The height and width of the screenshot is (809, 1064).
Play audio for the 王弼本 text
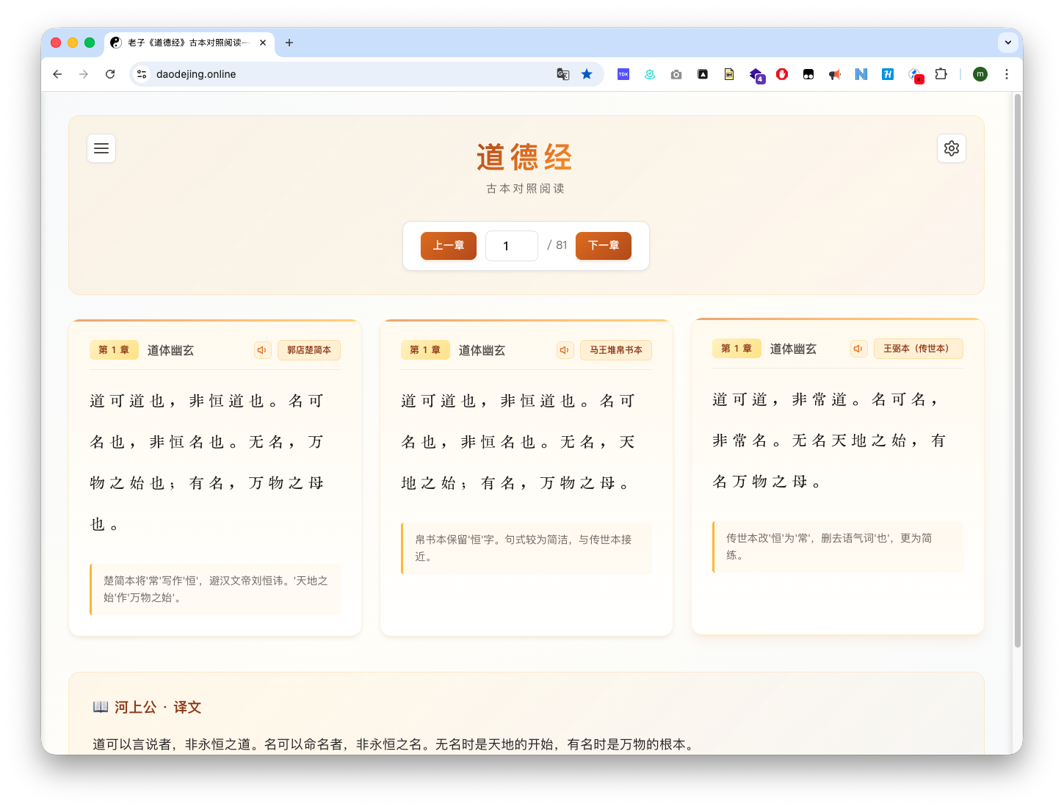(x=858, y=349)
